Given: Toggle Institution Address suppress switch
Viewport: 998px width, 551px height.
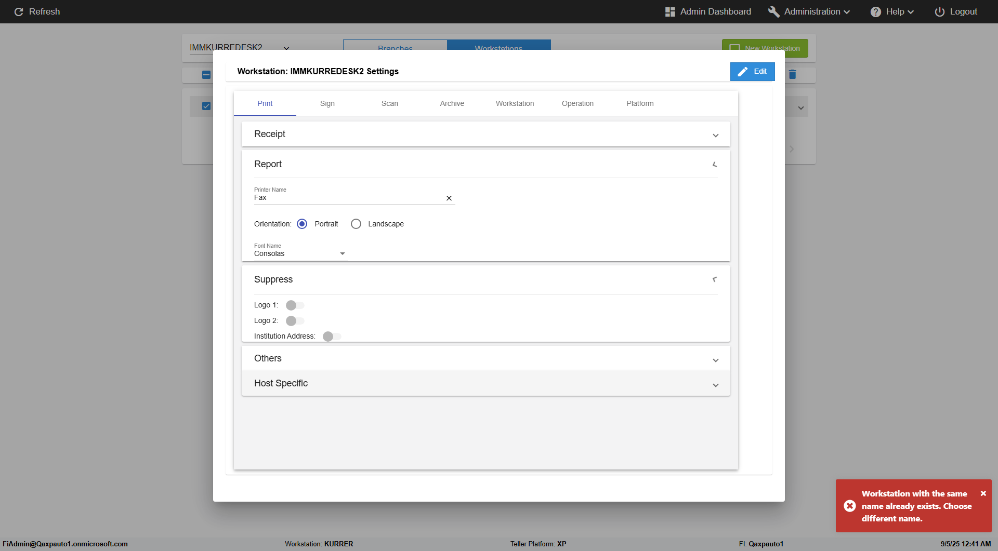Looking at the screenshot, I should click(x=332, y=337).
